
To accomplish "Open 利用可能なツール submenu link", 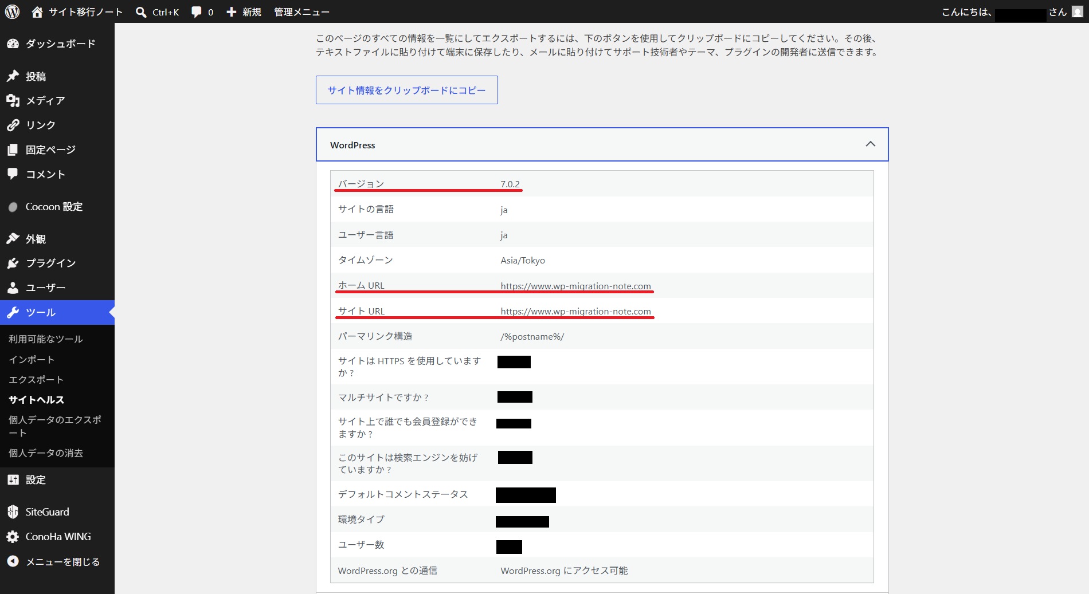I will pyautogui.click(x=46, y=339).
